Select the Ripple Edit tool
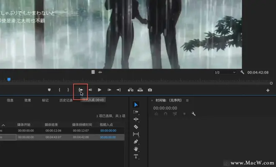 click(x=136, y=119)
